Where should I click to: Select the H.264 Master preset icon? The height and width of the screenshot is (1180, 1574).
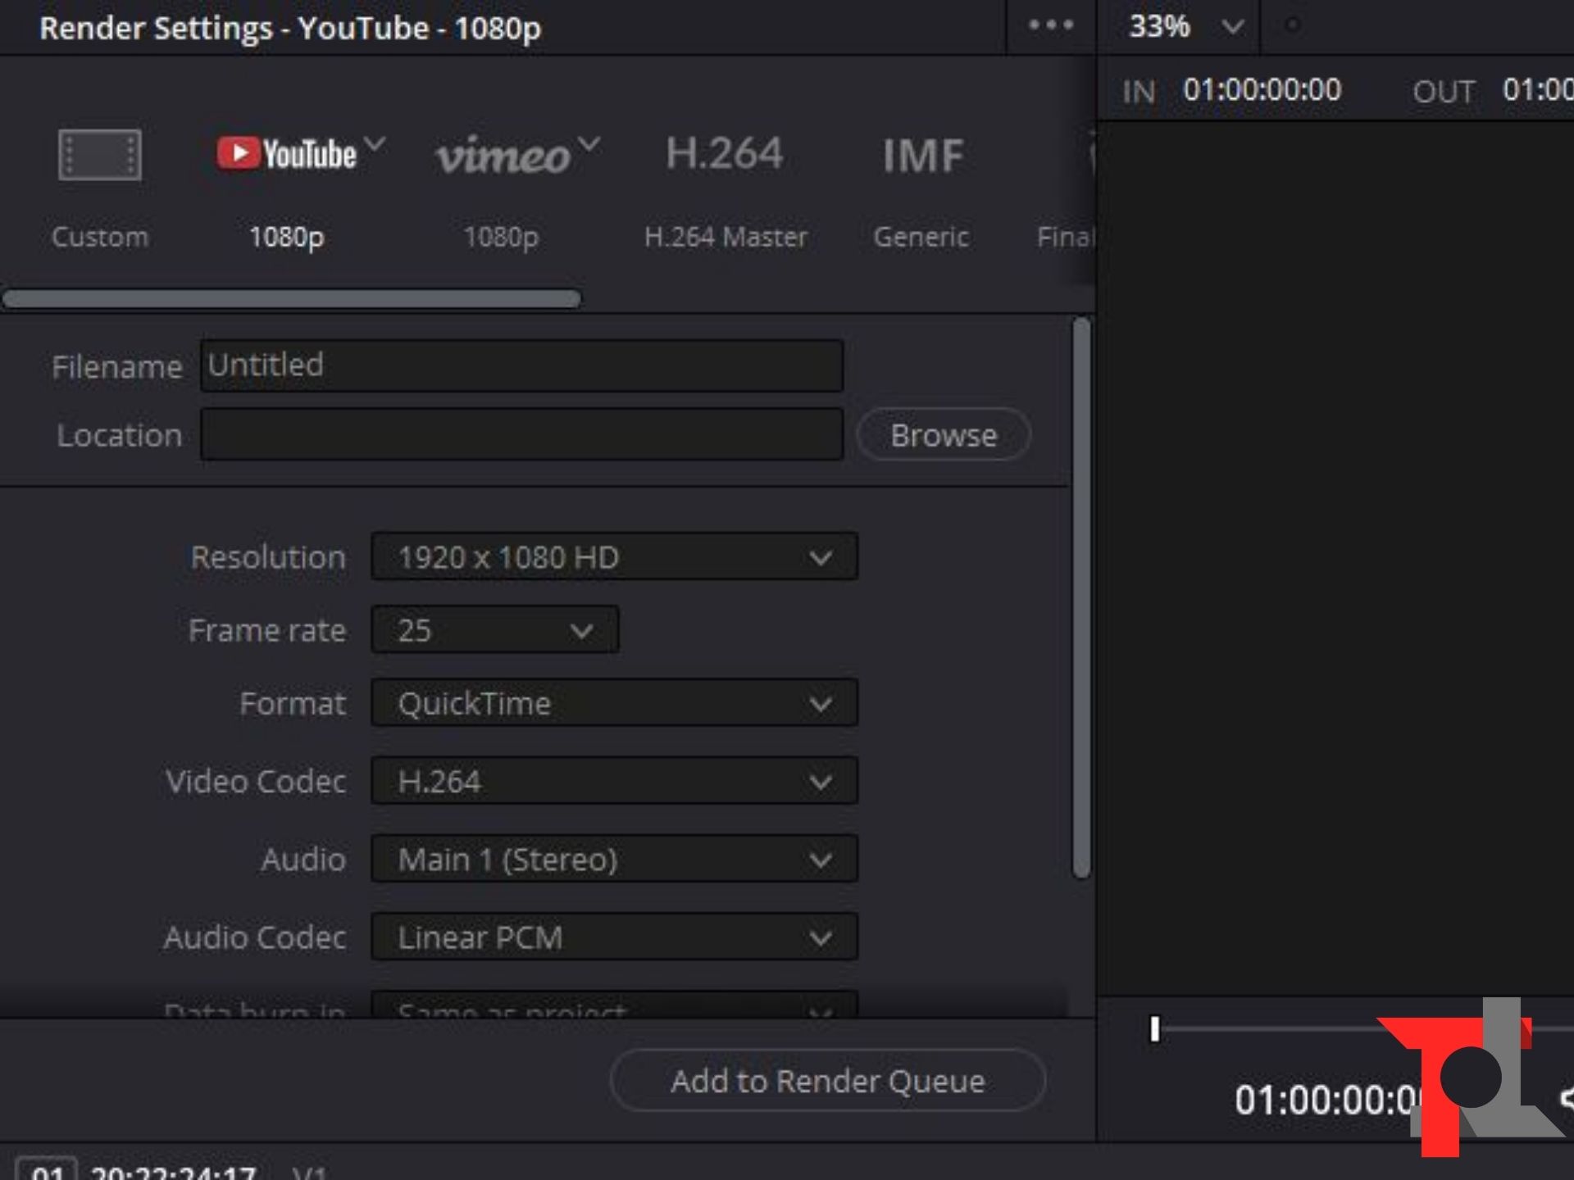pyautogui.click(x=724, y=154)
